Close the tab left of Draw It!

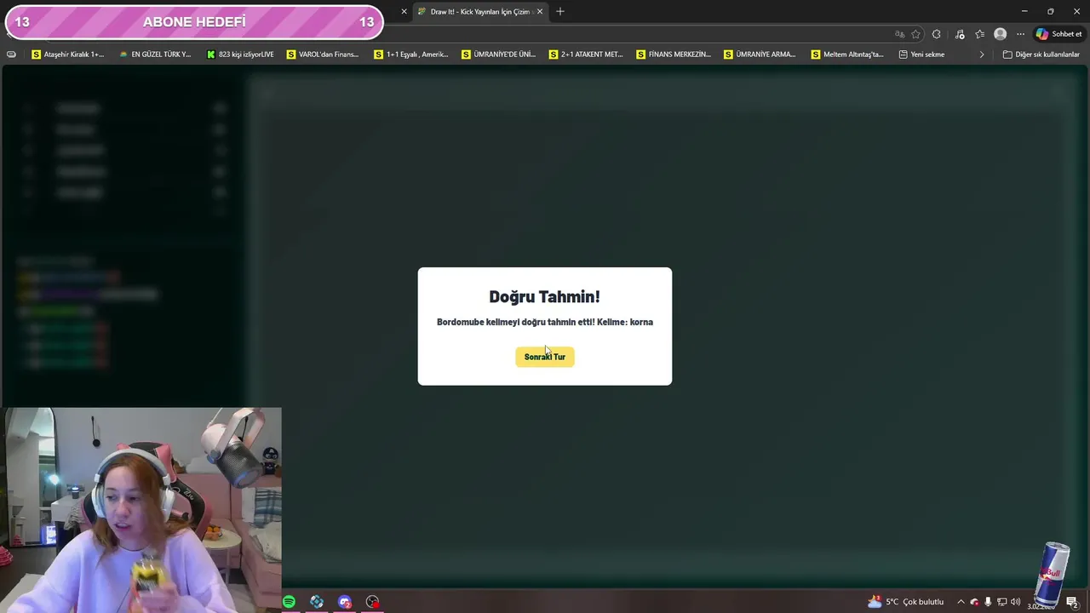(404, 12)
